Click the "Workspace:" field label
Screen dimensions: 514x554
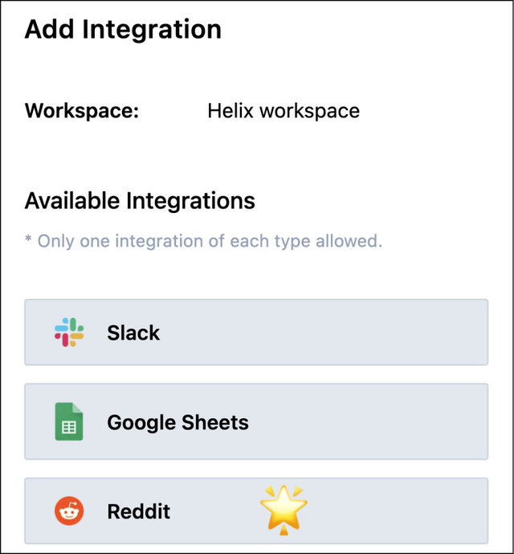[82, 111]
